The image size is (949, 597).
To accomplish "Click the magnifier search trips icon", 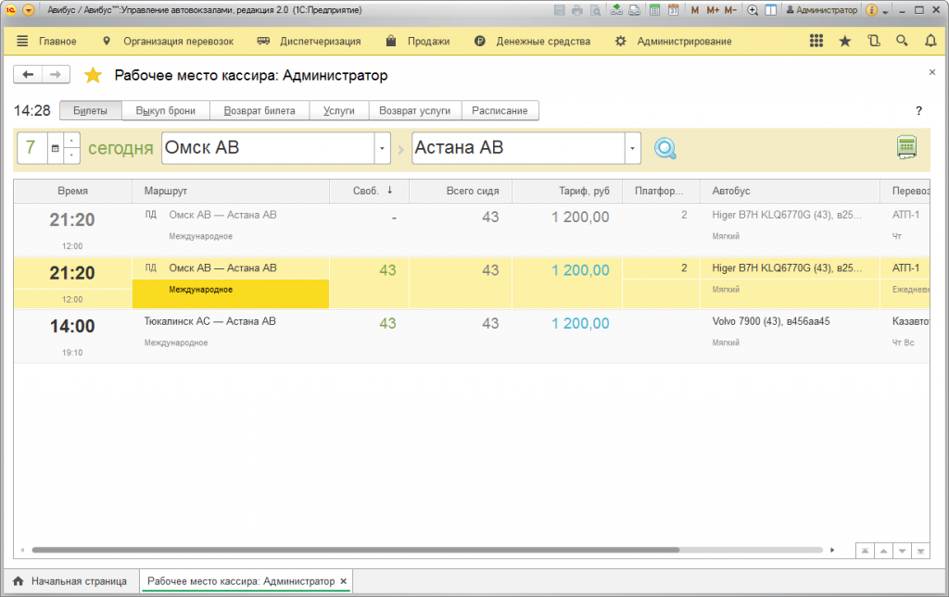I will (665, 148).
